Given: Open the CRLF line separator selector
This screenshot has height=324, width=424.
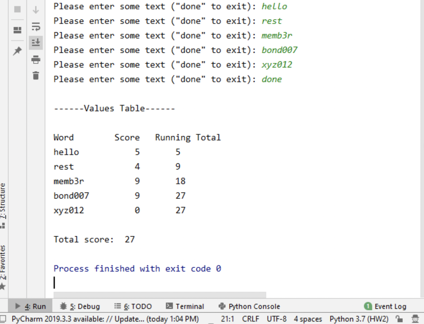Looking at the screenshot, I should tap(251, 319).
